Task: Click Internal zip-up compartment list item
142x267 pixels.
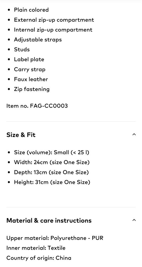Action: (x=53, y=30)
